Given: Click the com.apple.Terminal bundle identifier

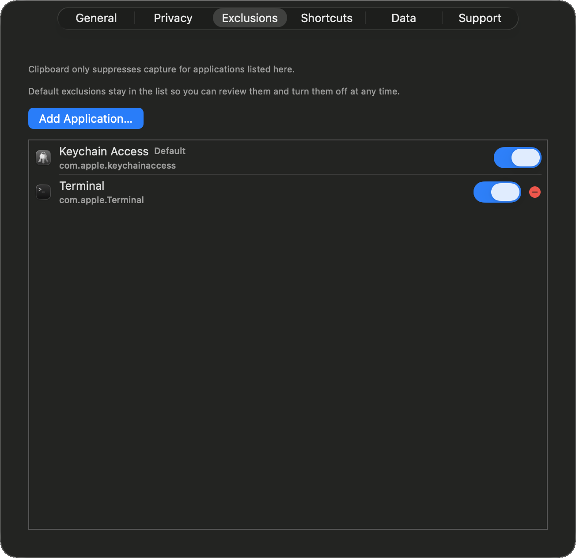Looking at the screenshot, I should [102, 200].
